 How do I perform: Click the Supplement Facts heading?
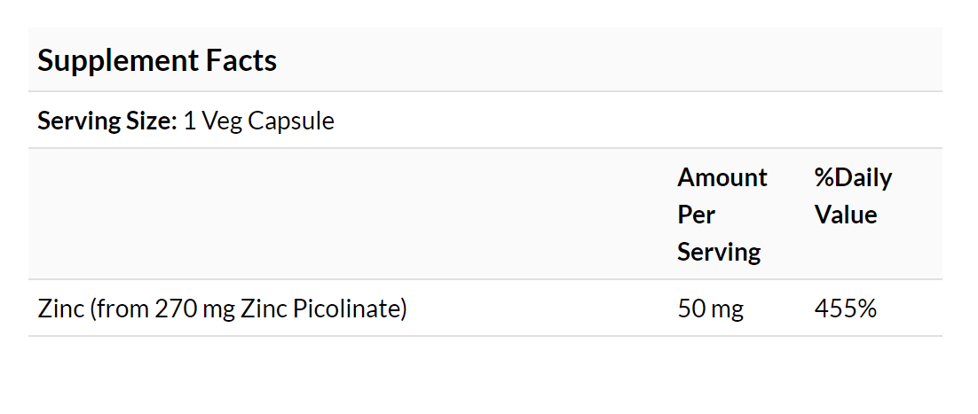[157, 62]
